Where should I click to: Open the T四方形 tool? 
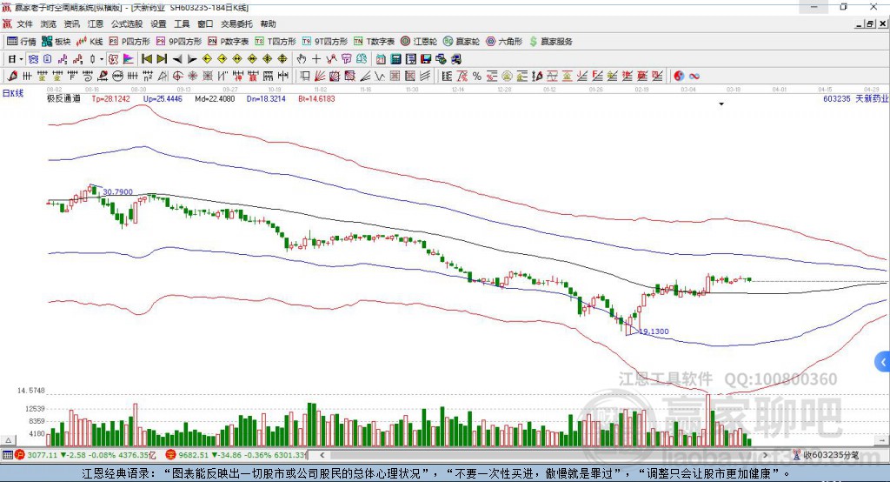[x=276, y=42]
